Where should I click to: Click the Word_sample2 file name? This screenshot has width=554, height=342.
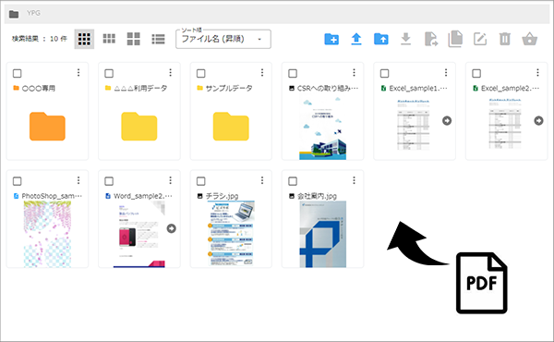pos(143,196)
